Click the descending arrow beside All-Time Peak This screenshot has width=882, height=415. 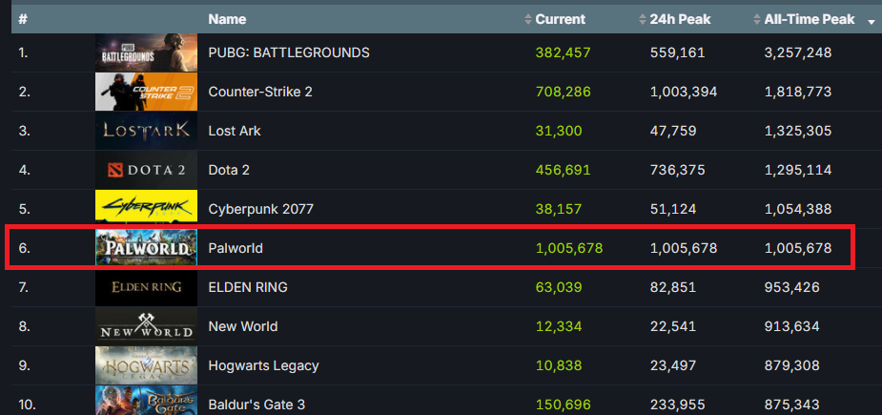871,21
